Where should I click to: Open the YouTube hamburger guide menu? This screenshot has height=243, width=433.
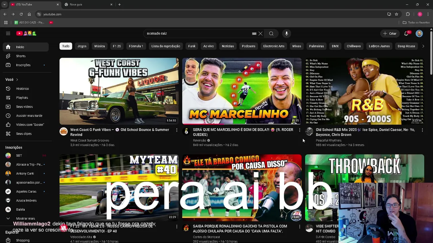click(x=8, y=33)
